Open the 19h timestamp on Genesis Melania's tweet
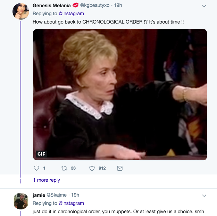The height and width of the screenshot is (216, 217). (x=118, y=6)
